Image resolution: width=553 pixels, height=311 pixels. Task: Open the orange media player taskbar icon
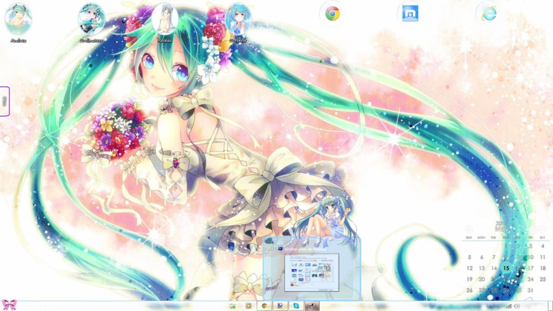pos(248,306)
